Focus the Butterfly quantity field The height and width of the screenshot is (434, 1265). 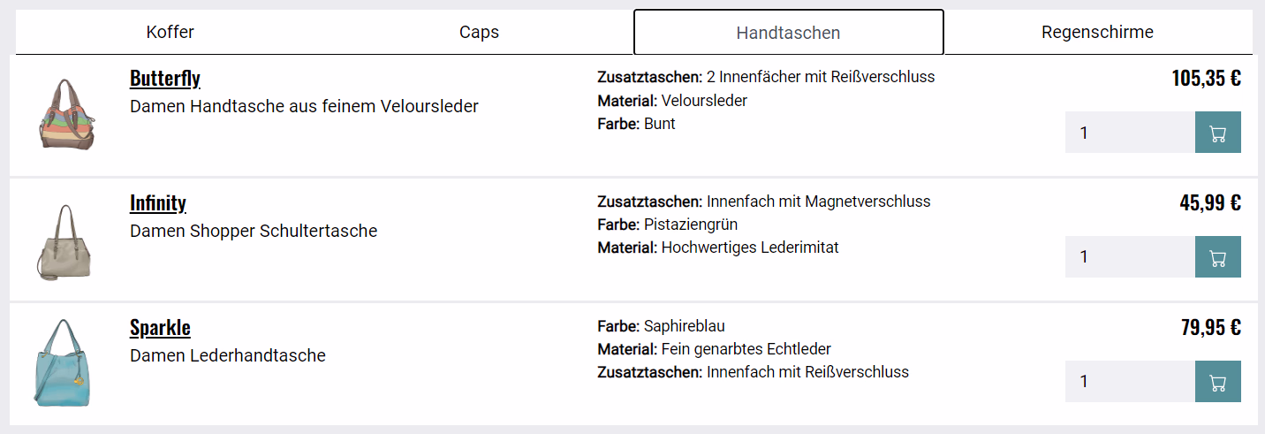point(1129,133)
